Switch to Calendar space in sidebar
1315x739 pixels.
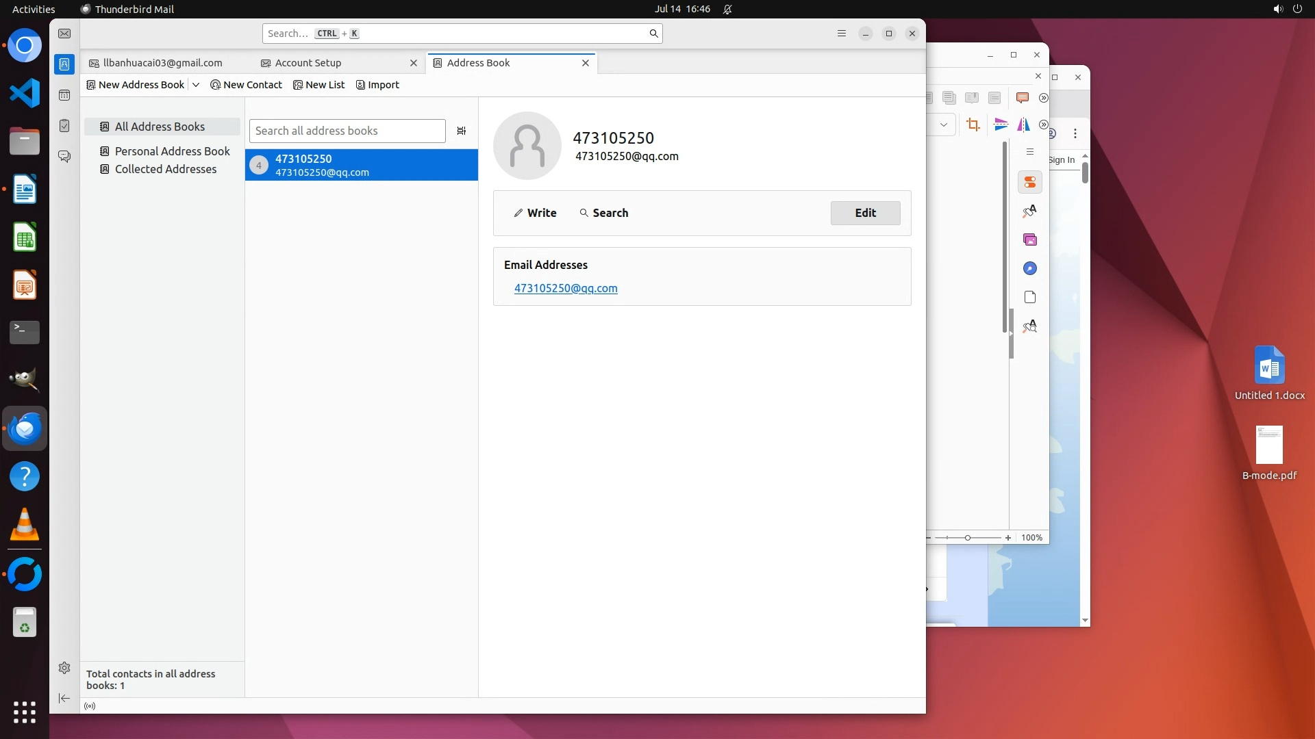coord(64,95)
